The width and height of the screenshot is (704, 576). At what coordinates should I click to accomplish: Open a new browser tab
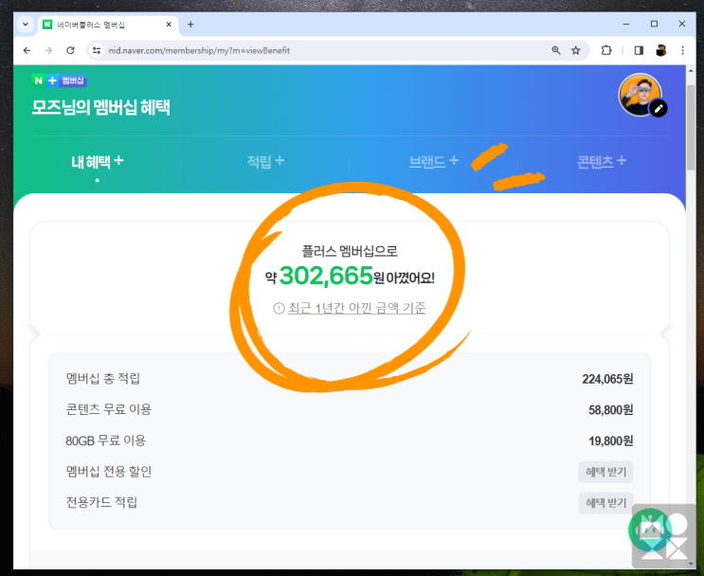tap(190, 25)
